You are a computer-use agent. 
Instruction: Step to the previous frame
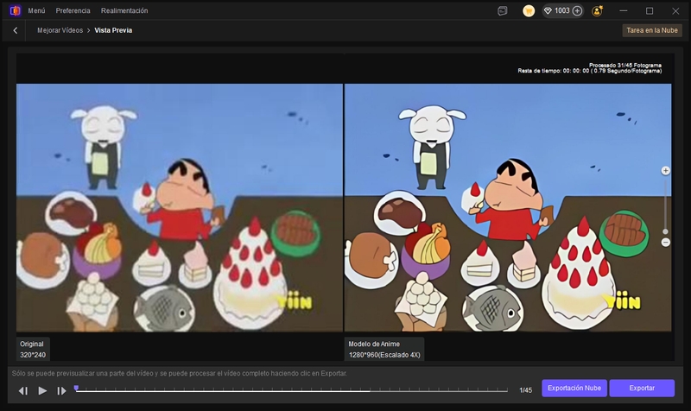[23, 391]
